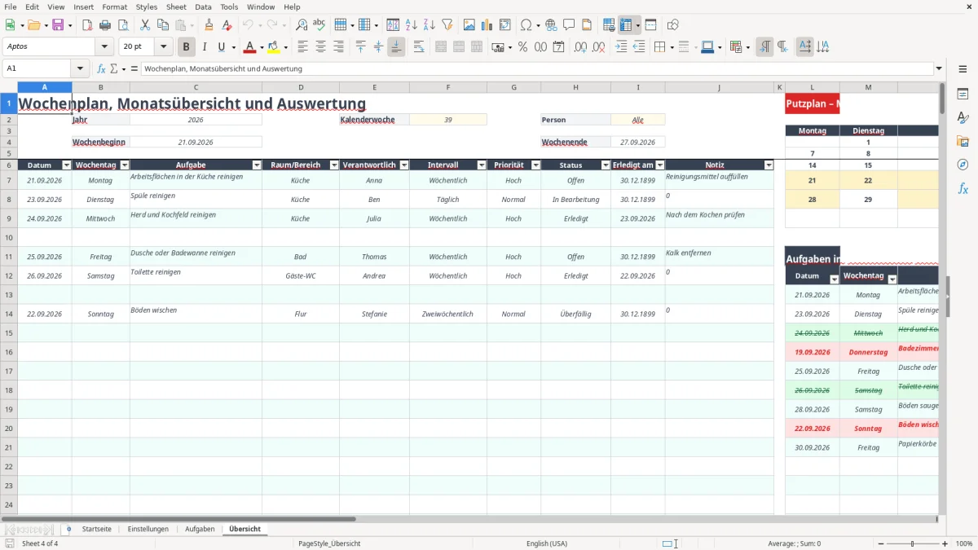Click the zoom out minus button
The height and width of the screenshot is (550, 978).
879,543
